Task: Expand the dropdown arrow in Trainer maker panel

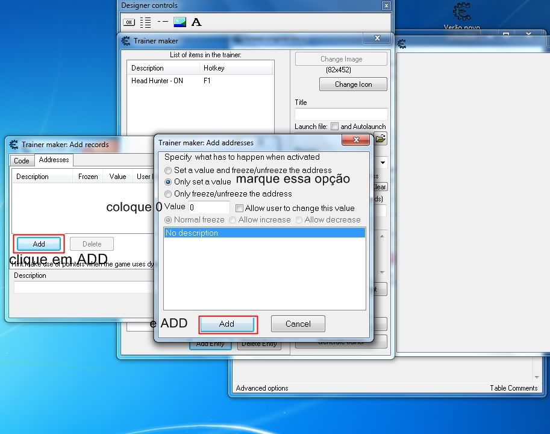Action: 382,163
